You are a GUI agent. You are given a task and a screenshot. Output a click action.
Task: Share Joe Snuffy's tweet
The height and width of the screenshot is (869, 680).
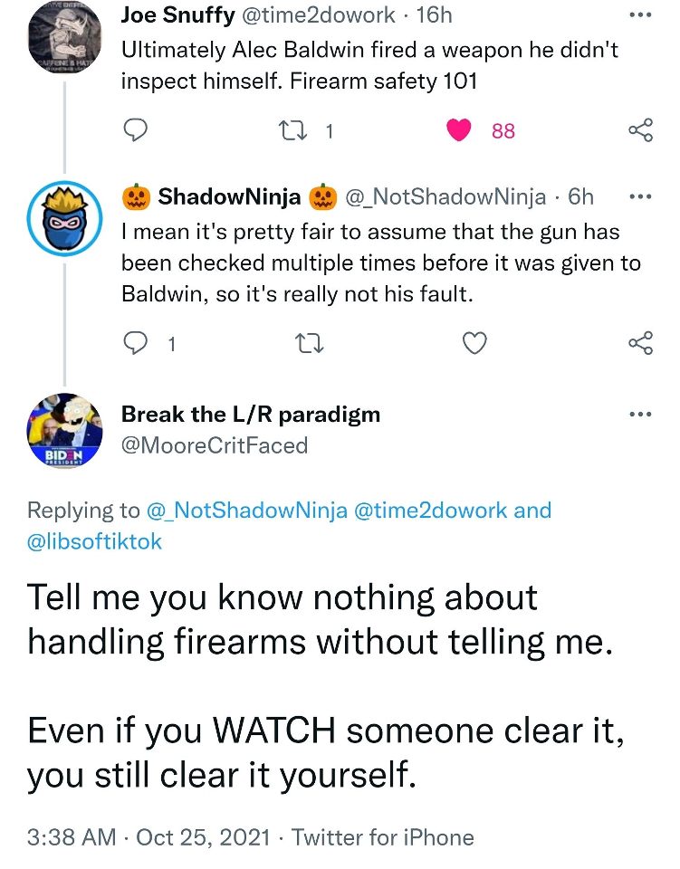[x=640, y=131]
